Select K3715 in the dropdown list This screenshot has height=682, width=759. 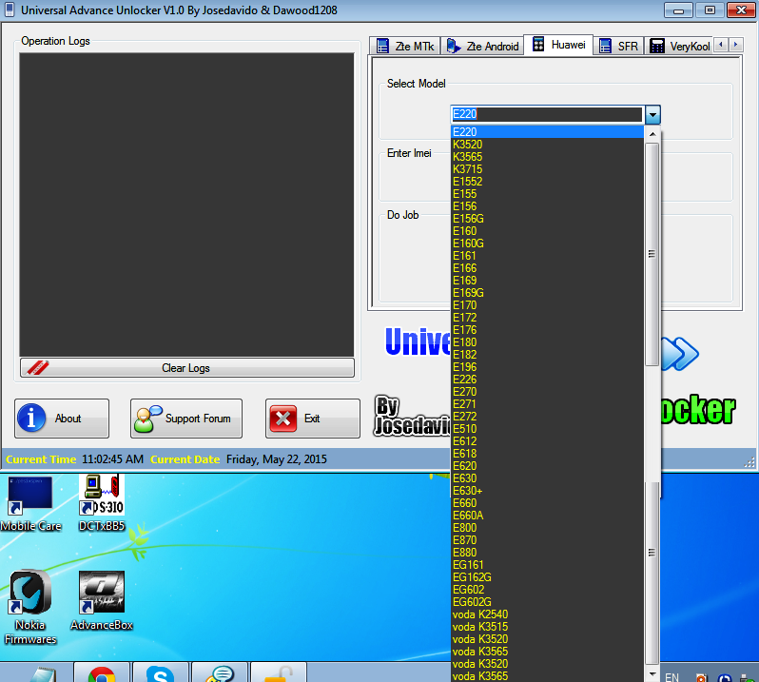click(x=547, y=169)
